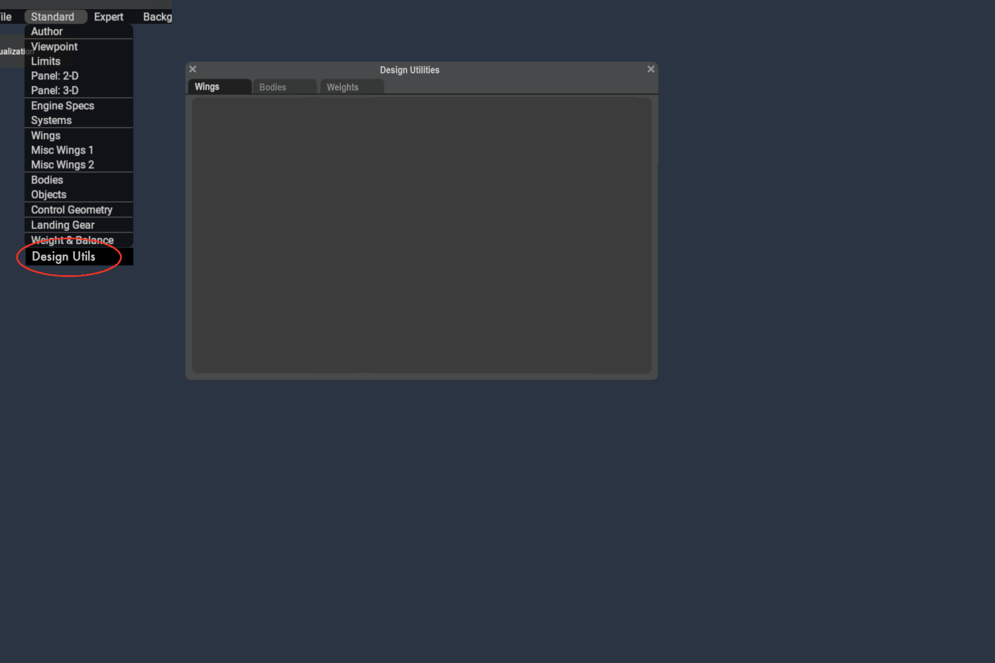Screen dimensions: 995x663
Task: Open Panel: 3-D from the menu
Action: coord(55,90)
